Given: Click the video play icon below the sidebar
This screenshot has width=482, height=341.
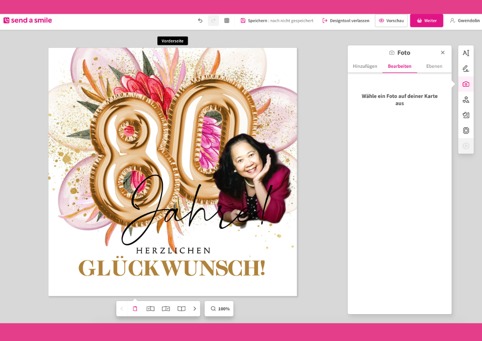Looking at the screenshot, I should [466, 146].
